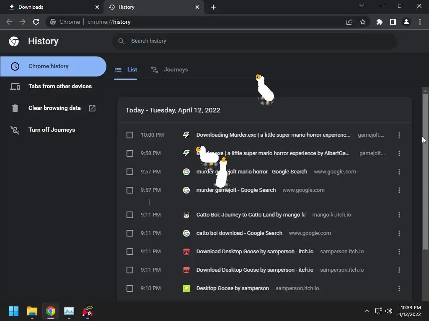Check the 10:00 PM Downloading Murder.exe entry
Viewport: 429px width, 321px height.
point(130,135)
